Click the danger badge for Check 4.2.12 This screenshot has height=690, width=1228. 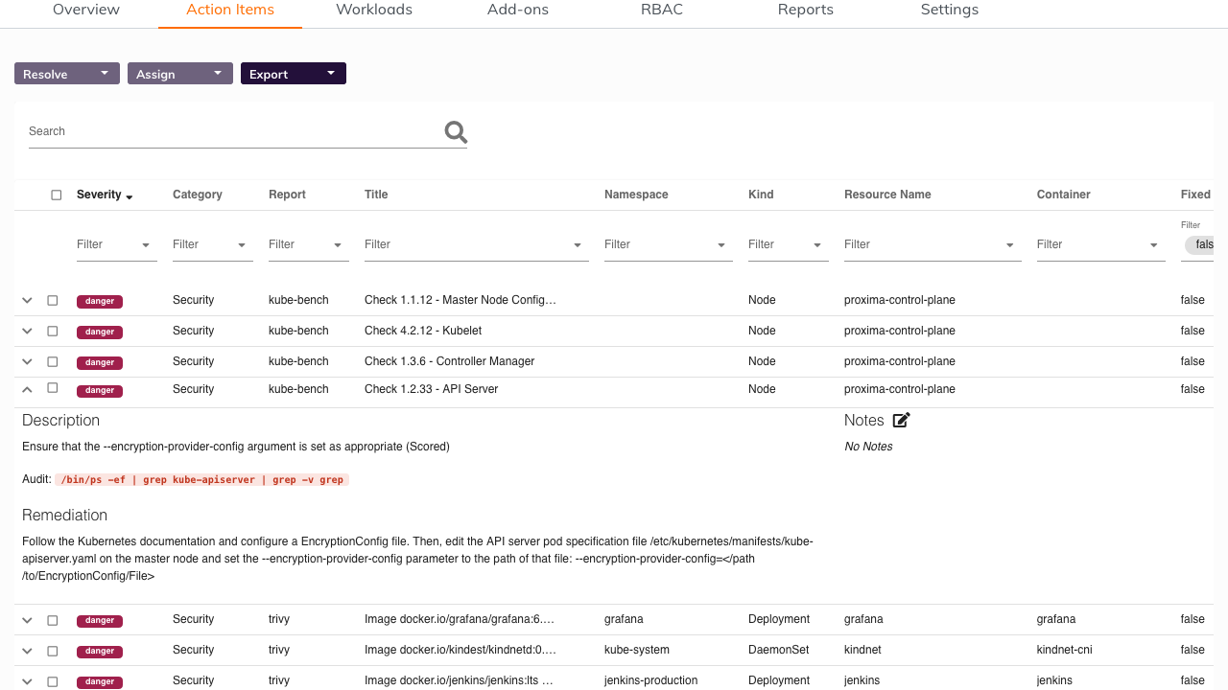(x=100, y=332)
